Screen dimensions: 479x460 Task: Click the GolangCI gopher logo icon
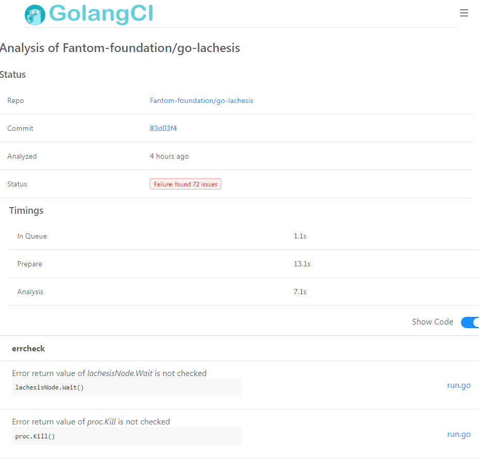(x=35, y=14)
